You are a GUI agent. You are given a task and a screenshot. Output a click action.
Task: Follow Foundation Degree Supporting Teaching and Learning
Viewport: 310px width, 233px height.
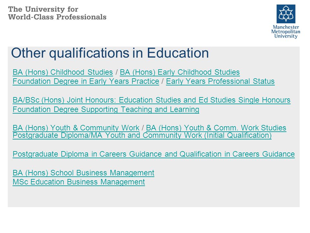[106, 109]
